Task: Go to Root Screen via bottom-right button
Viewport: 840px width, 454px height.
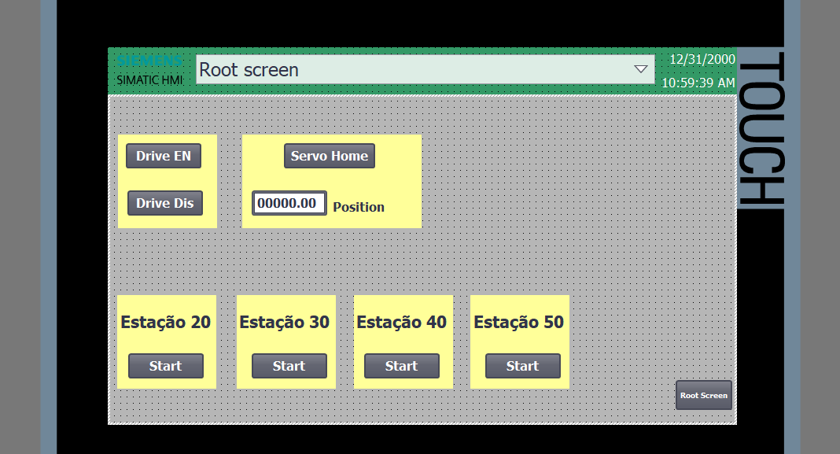Action: tap(704, 396)
